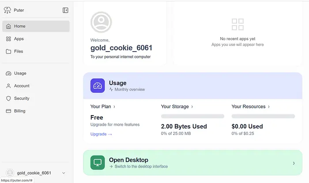Screen dimensions: 309x183
Task: Click the Upgrade link
Action: pyautogui.click(x=101, y=134)
